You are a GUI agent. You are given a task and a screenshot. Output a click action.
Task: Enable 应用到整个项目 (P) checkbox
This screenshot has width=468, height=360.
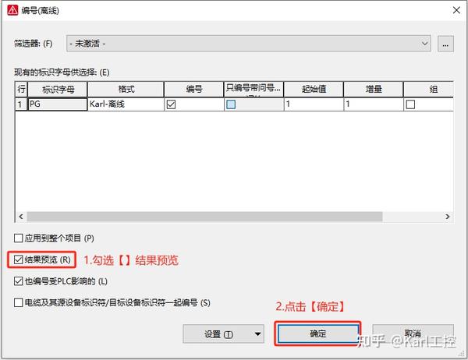(19, 238)
